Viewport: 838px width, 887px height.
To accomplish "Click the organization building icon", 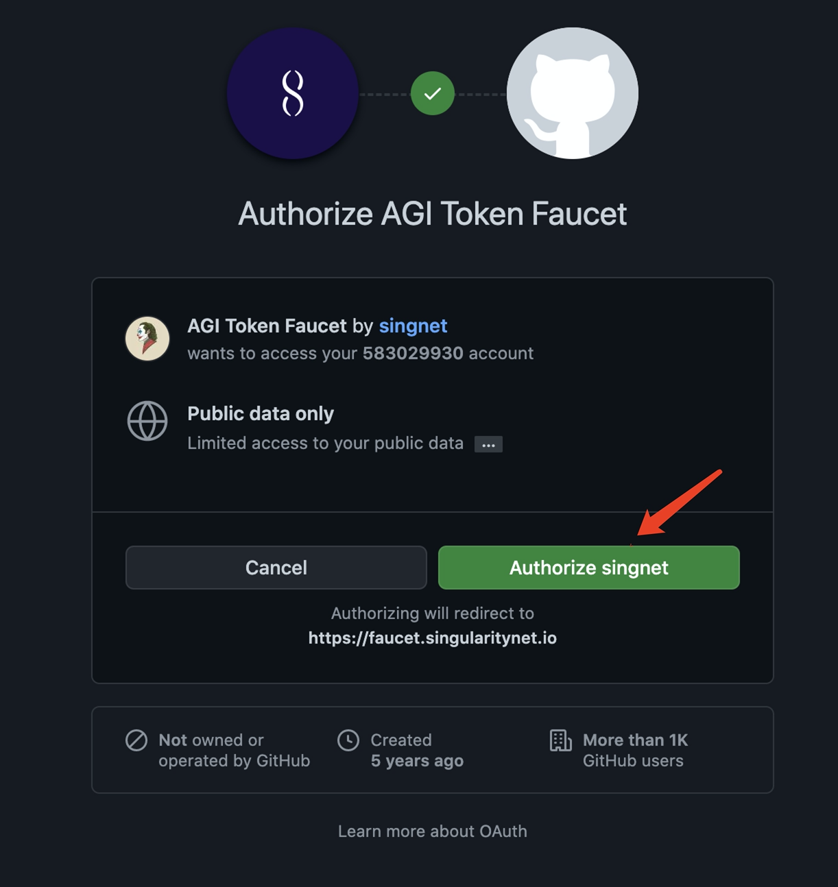I will pyautogui.click(x=560, y=740).
